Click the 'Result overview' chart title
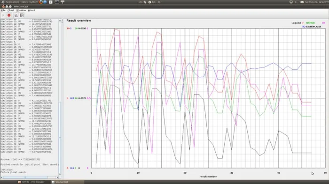Image resolution: width=329 pixels, height=184 pixels. [78, 21]
